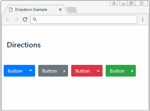Image resolution: width=150 pixels, height=111 pixels.
Task: Click the green Button label
Action: [117, 71]
